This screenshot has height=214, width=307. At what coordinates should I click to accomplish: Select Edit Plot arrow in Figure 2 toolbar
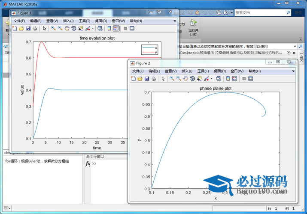(163, 79)
